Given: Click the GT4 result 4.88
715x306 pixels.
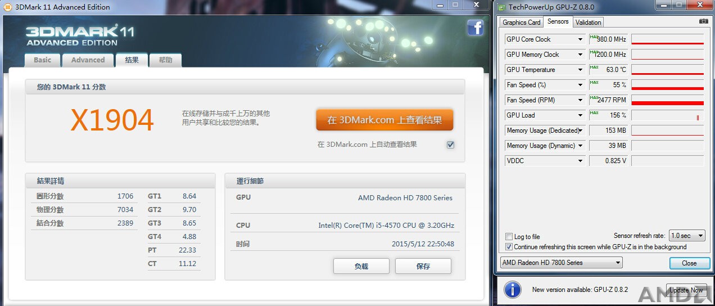Looking at the screenshot, I should pyautogui.click(x=189, y=237).
